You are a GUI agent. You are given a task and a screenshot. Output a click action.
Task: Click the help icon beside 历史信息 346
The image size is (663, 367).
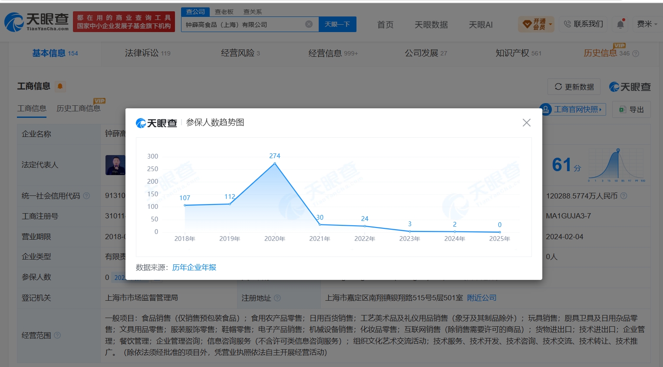(x=636, y=54)
